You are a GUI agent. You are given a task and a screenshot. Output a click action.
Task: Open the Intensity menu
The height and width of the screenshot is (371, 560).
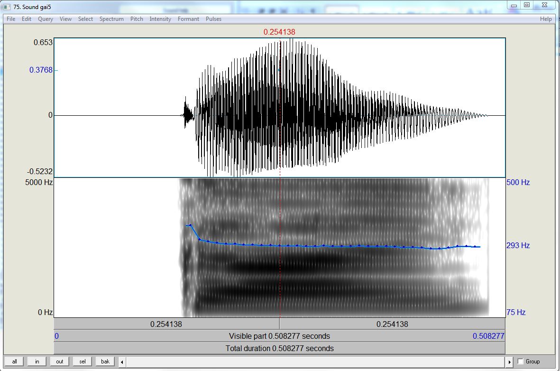point(160,19)
